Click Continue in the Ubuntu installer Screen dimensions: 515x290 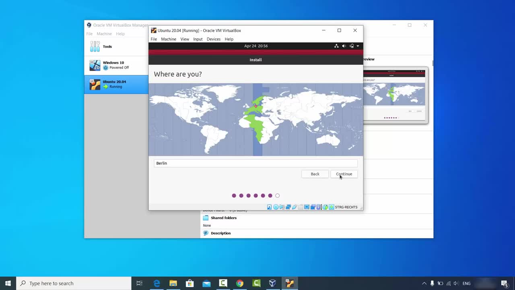point(344,174)
